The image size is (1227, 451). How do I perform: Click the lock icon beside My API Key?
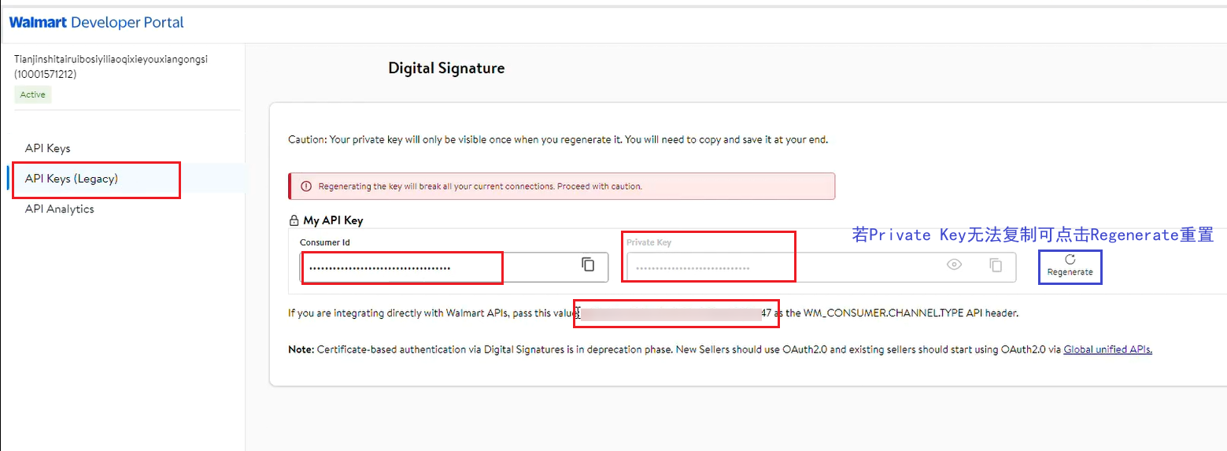(294, 221)
